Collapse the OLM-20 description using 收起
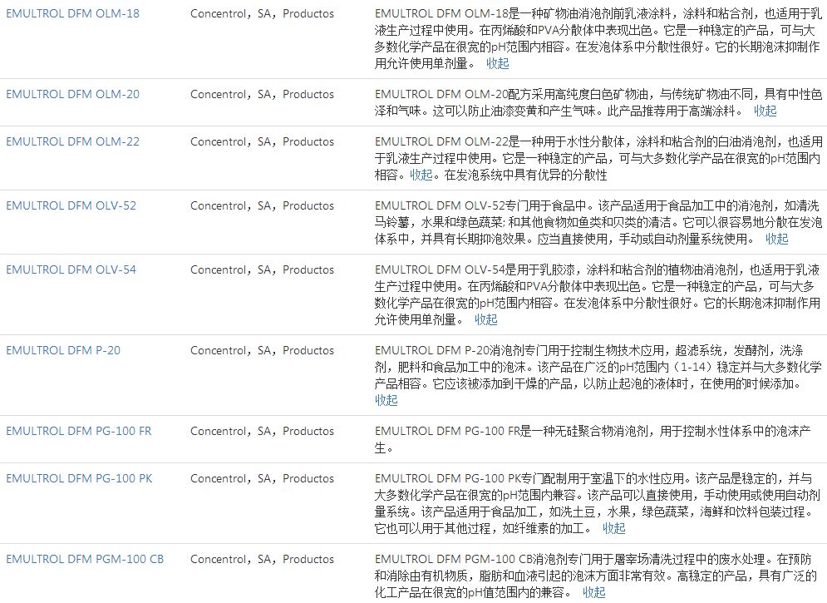 [x=765, y=111]
